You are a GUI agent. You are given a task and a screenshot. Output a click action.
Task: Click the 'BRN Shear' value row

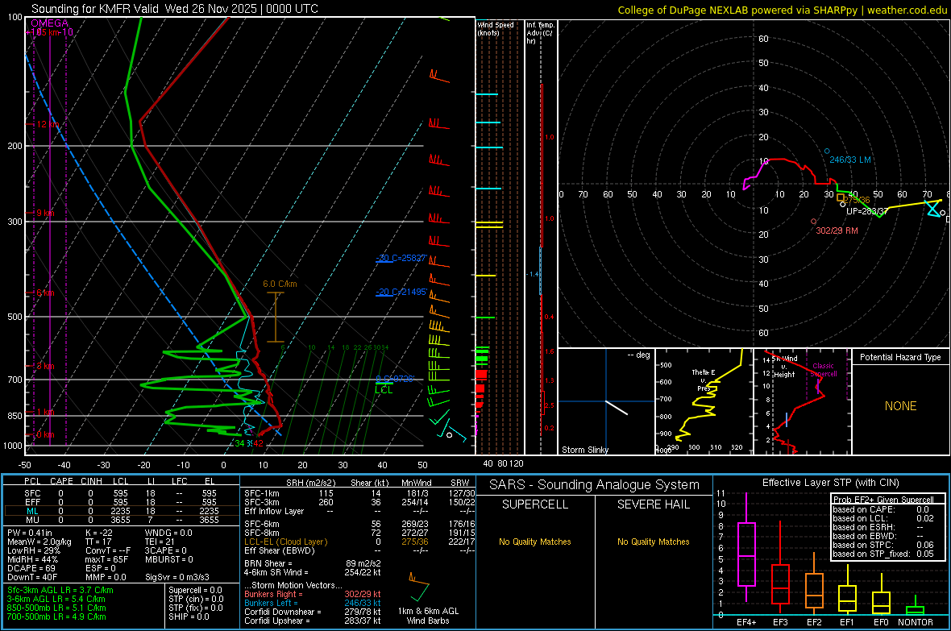(313, 563)
